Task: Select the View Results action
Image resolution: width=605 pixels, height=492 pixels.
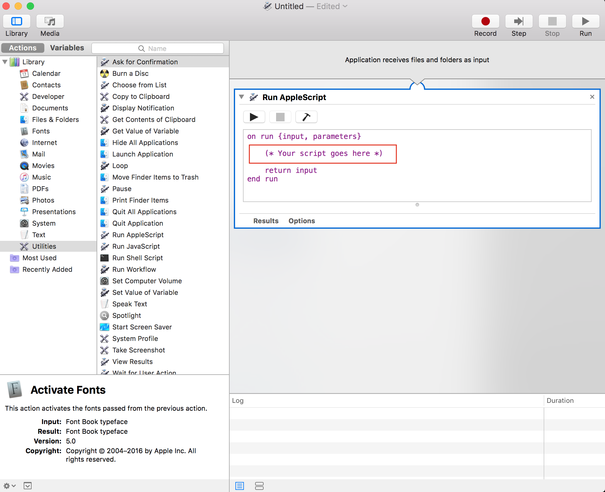Action: [x=163, y=362]
